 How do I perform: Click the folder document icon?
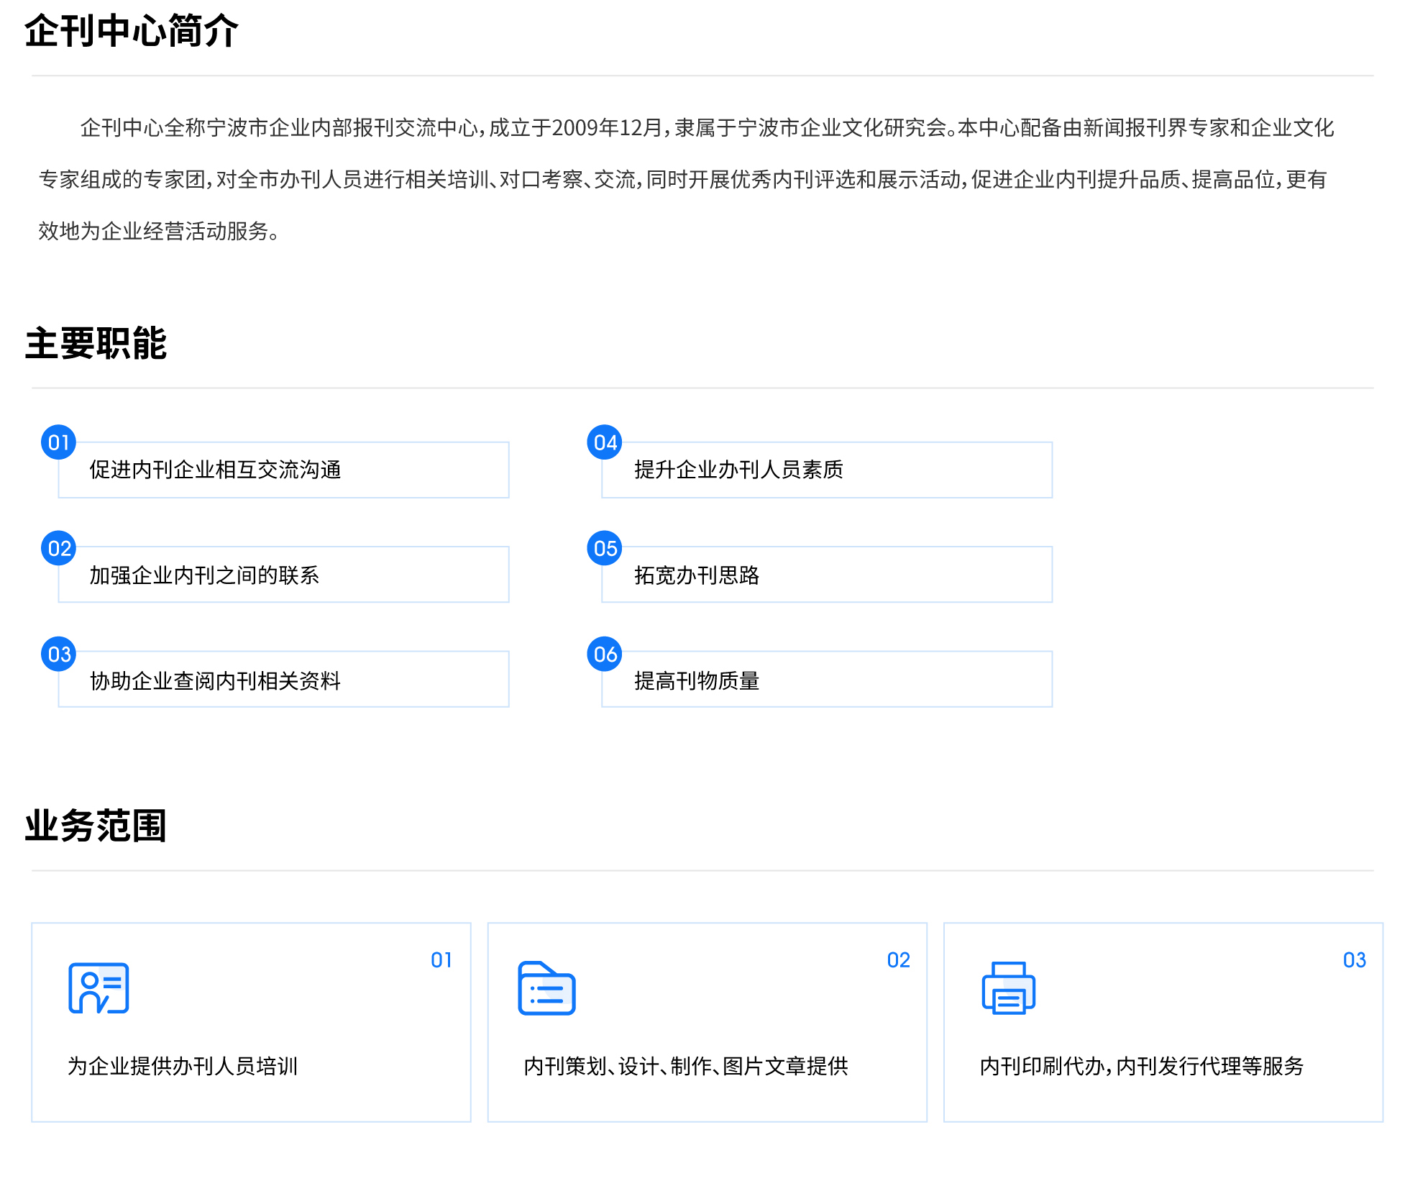[546, 988]
